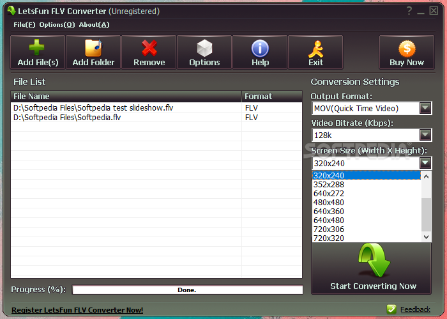Pick 720x320 in the dropdown list

tap(367, 238)
